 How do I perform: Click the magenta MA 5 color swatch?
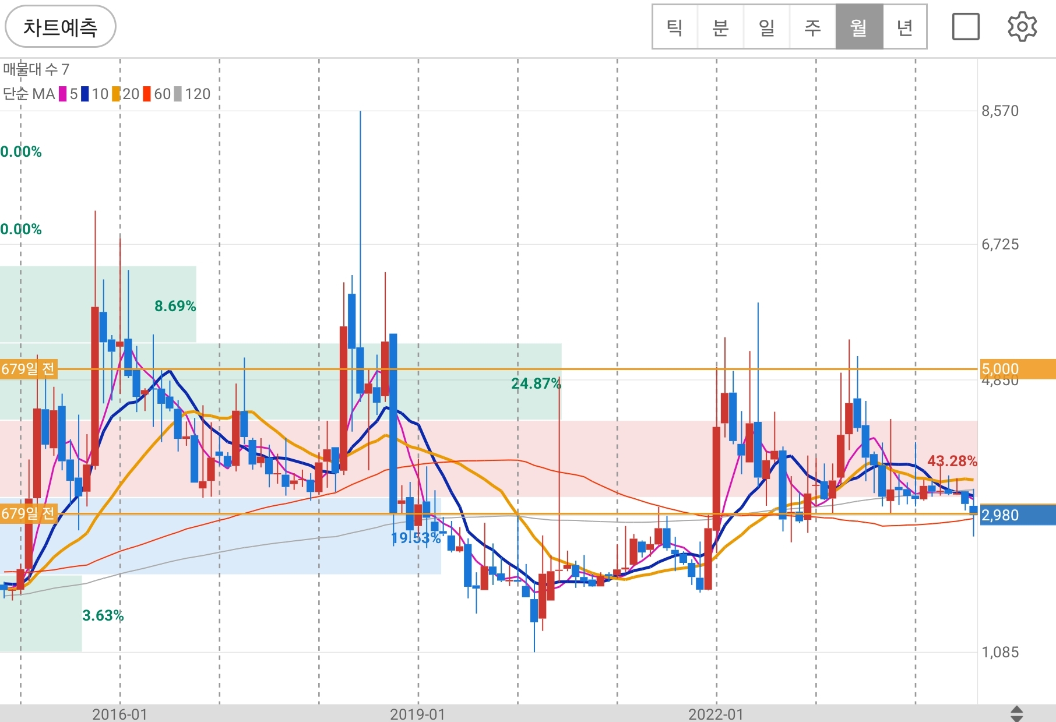point(62,94)
